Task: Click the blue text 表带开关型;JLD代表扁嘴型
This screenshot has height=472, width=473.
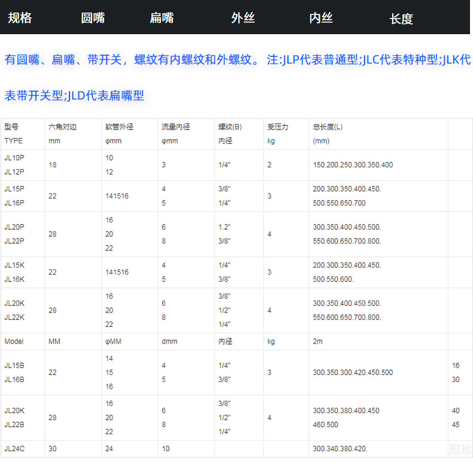Action: (74, 95)
